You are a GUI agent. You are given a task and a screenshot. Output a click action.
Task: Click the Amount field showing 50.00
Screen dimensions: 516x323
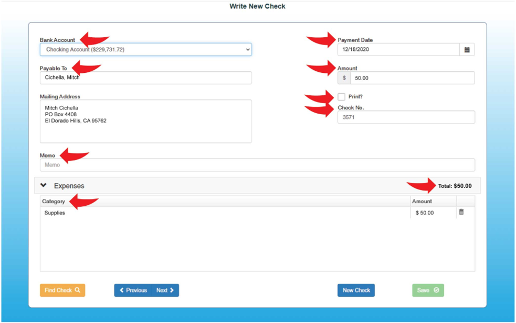412,78
